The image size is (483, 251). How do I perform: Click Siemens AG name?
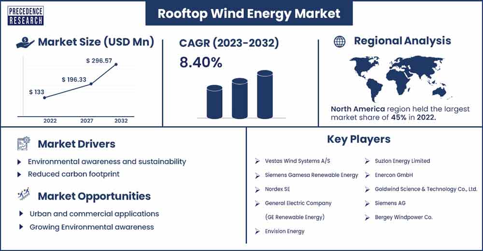(x=390, y=203)
